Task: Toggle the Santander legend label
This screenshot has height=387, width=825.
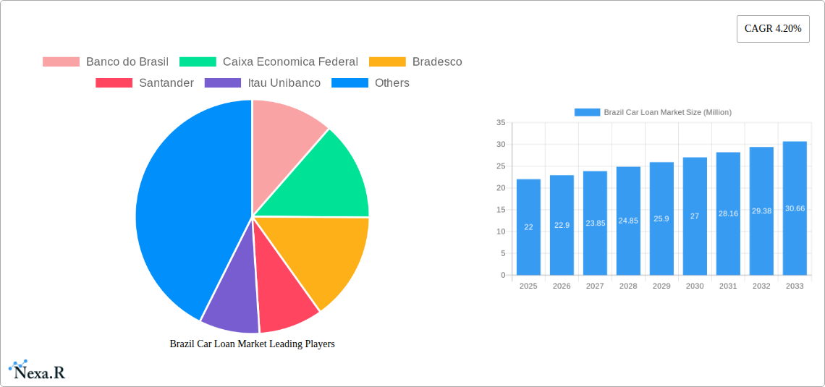Action: [166, 83]
